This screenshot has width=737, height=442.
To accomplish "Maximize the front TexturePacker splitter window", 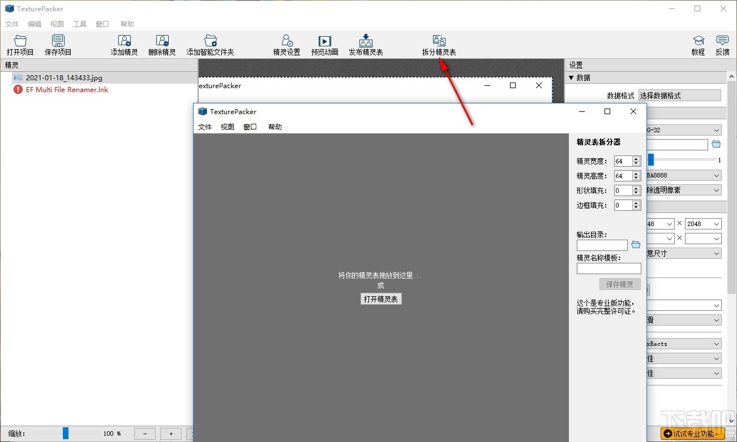I will click(607, 111).
